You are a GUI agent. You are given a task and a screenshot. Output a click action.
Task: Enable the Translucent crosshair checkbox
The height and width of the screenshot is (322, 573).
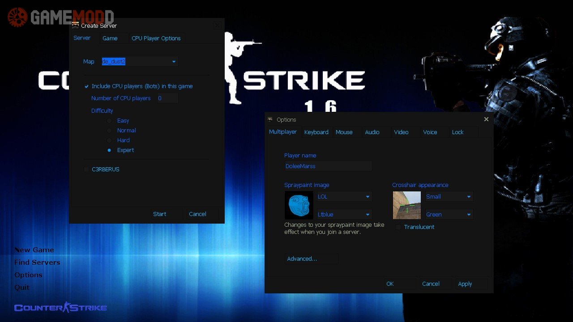(x=398, y=227)
